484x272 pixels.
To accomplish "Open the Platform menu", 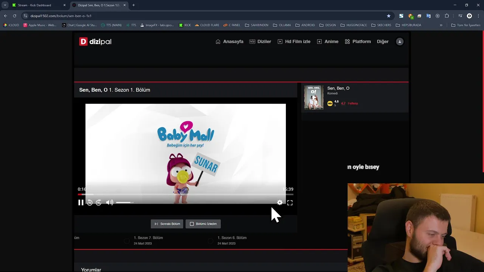I will pos(358,42).
